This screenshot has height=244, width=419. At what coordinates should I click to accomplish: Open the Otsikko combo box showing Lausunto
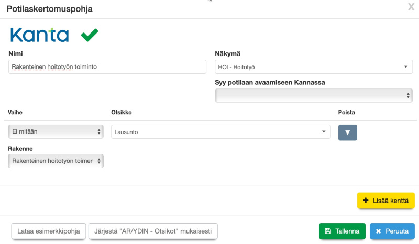(x=220, y=131)
